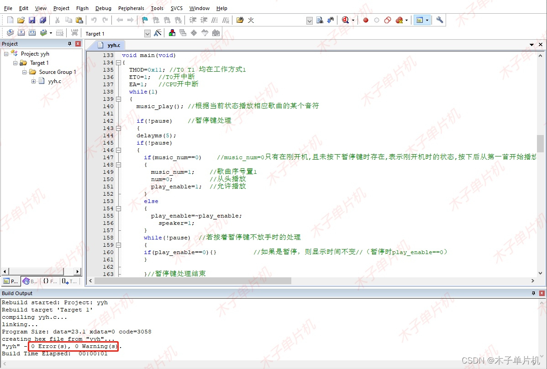
Task: Click the Enable/Disable Breakpoint white circle
Action: click(377, 20)
